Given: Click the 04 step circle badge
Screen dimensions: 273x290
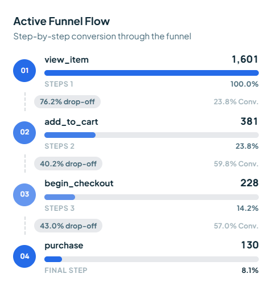Looking at the screenshot, I should [x=24, y=256].
